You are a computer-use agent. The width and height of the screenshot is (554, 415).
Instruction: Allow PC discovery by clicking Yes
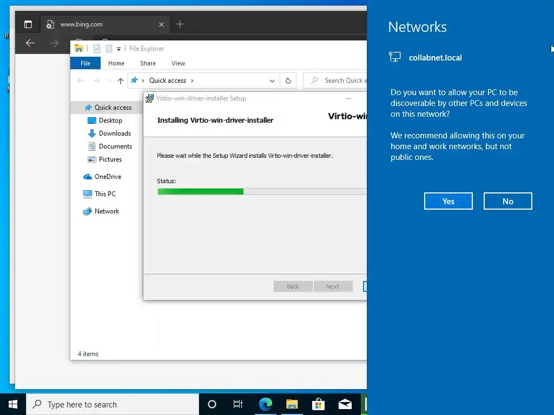point(448,201)
